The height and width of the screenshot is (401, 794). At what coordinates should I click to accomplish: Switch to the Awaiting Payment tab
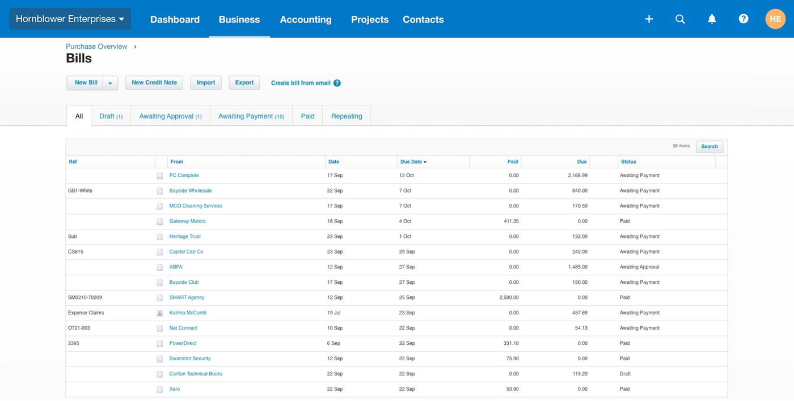pos(251,116)
